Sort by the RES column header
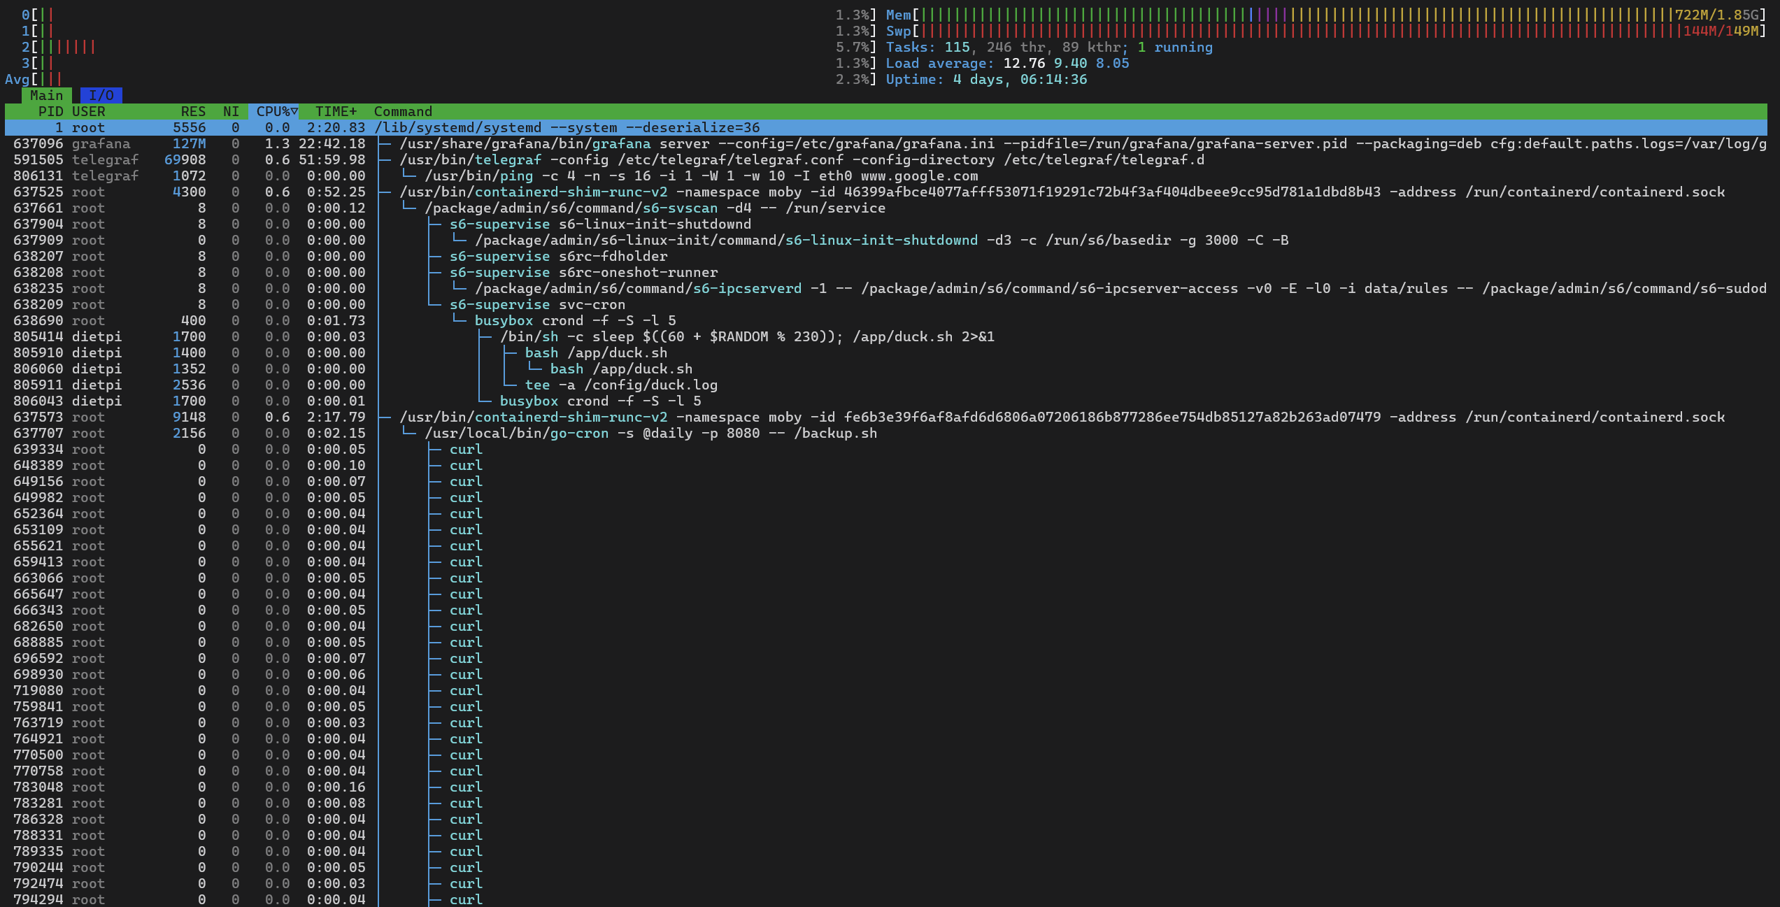The width and height of the screenshot is (1780, 907). 193,111
